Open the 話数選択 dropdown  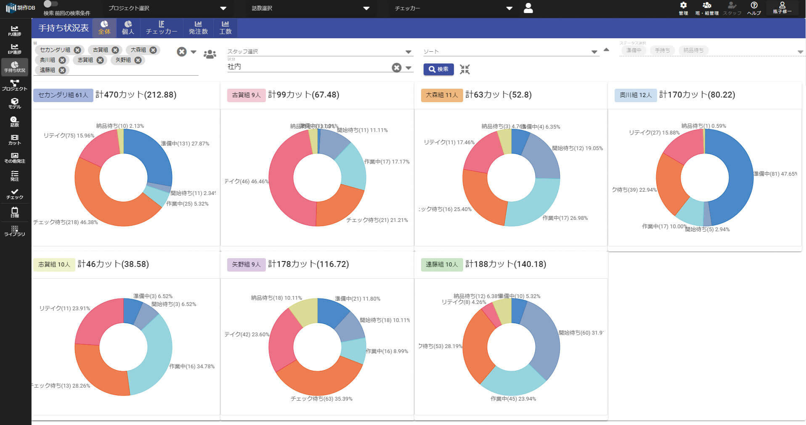point(310,8)
